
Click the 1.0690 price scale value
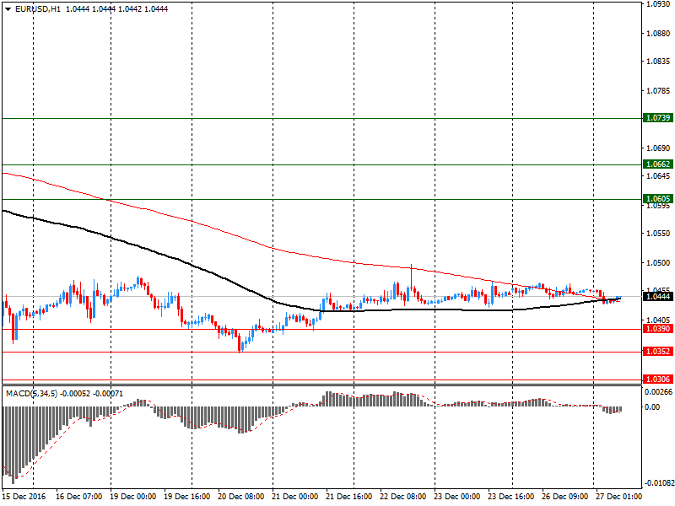658,148
